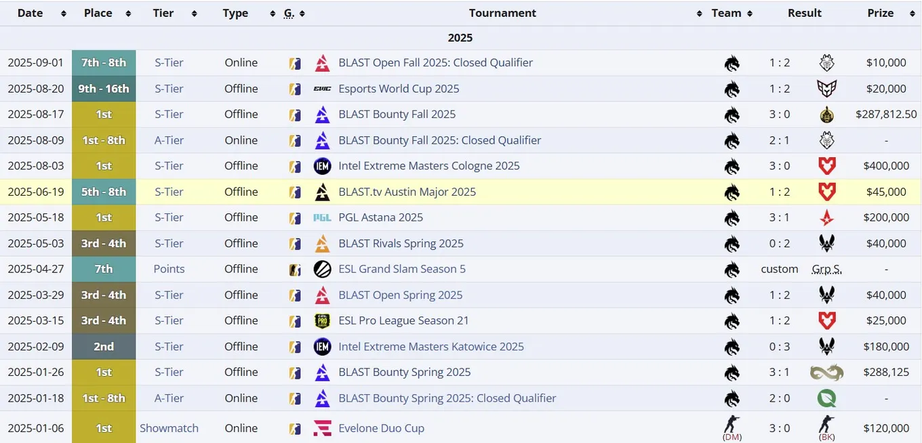Image resolution: width=922 pixels, height=443 pixels.
Task: Click the 2025 year section header
Action: [460, 38]
